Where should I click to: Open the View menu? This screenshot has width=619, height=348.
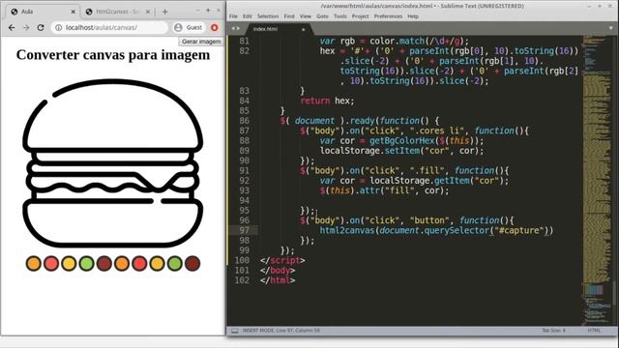click(306, 16)
